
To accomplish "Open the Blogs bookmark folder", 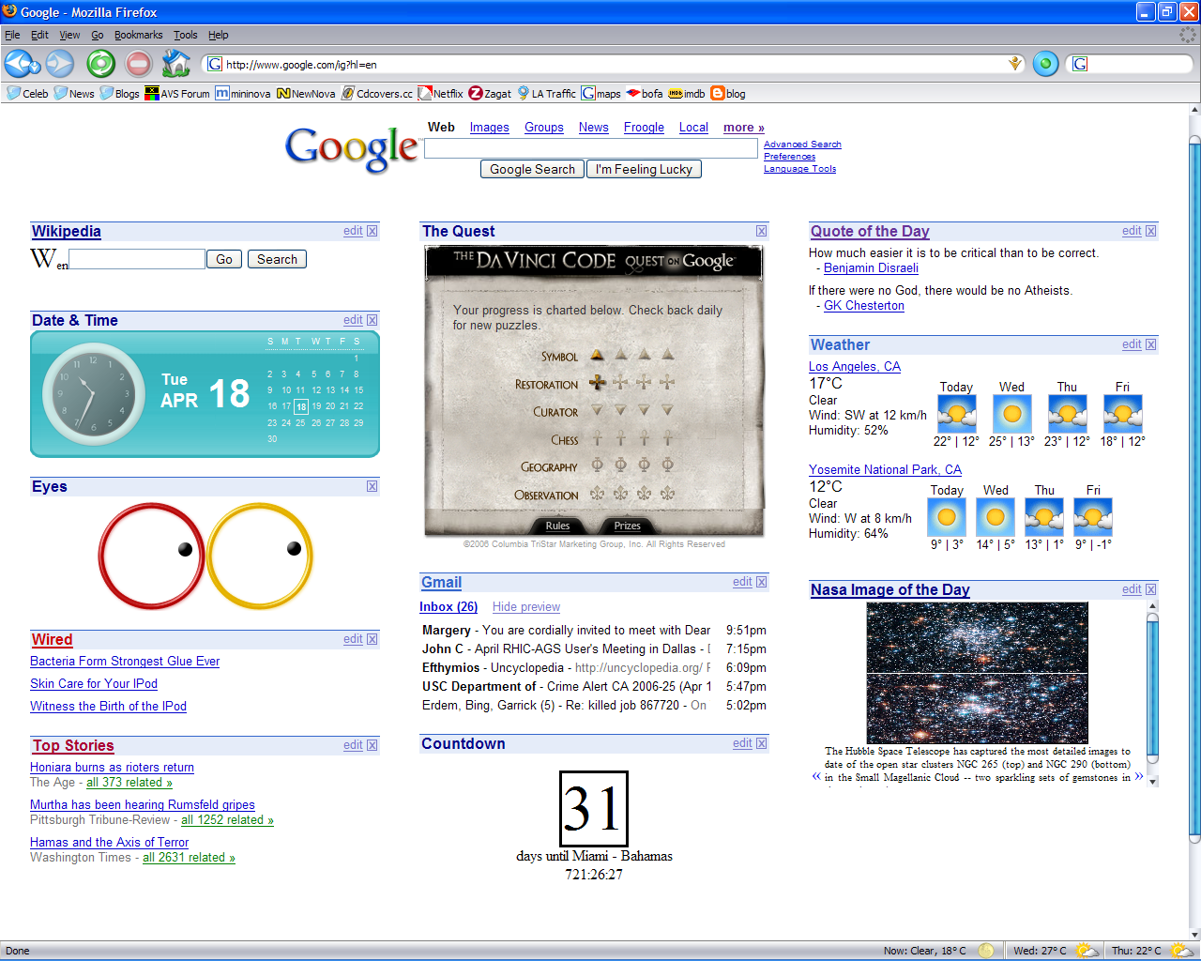I will point(120,93).
